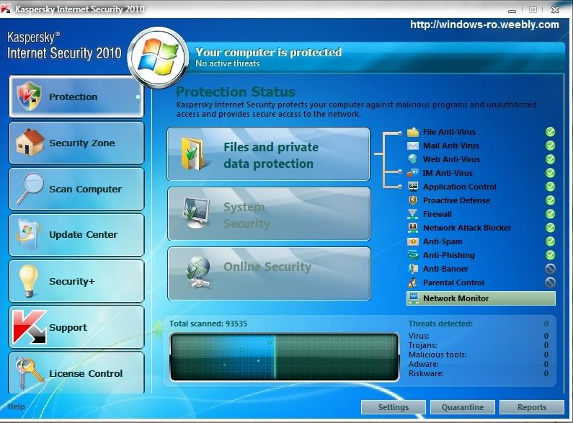
Task: Click the Total scanned: 93535 text
Action: point(208,324)
